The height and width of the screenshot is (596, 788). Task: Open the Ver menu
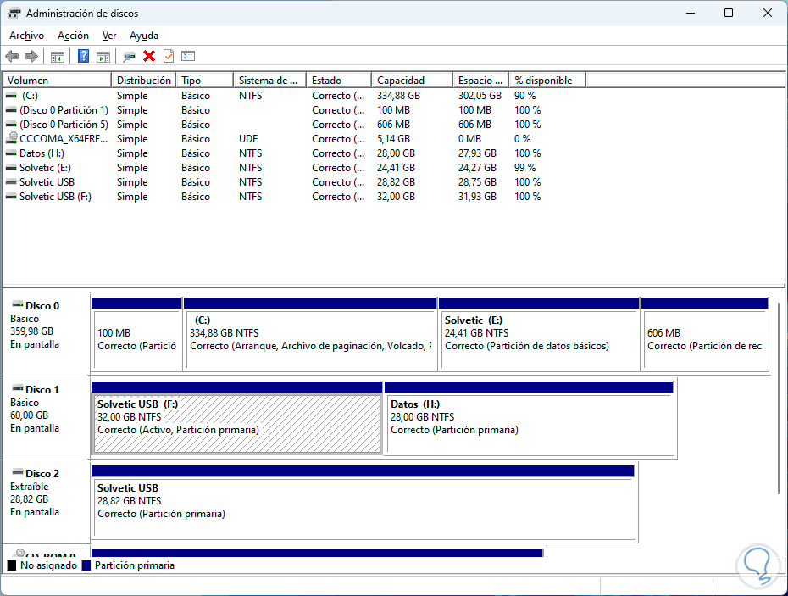pos(109,36)
